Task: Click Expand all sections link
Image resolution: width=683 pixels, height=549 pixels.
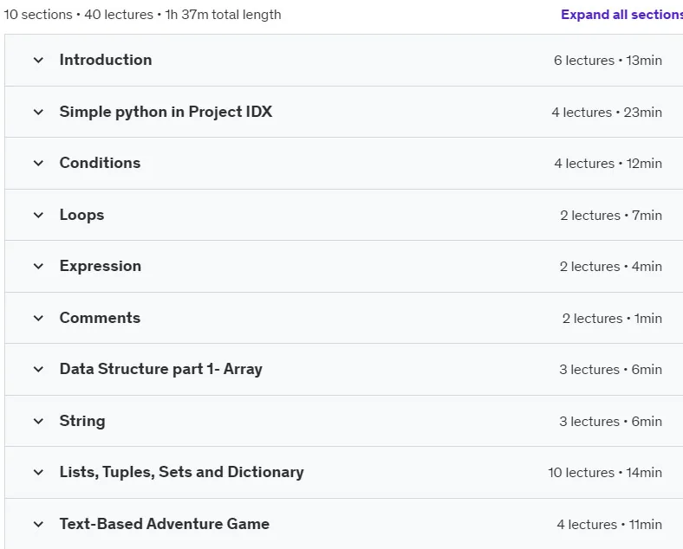Action: pyautogui.click(x=621, y=15)
